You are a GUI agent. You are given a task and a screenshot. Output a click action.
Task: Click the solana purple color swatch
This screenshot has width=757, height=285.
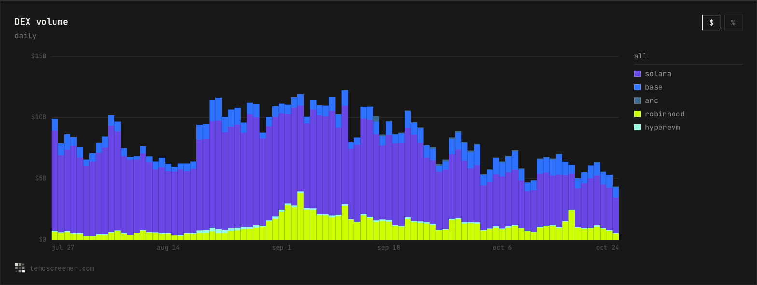pos(637,74)
